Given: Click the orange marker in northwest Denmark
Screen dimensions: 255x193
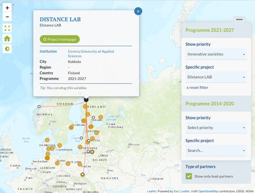Looking at the screenshot, I should click(x=47, y=140).
